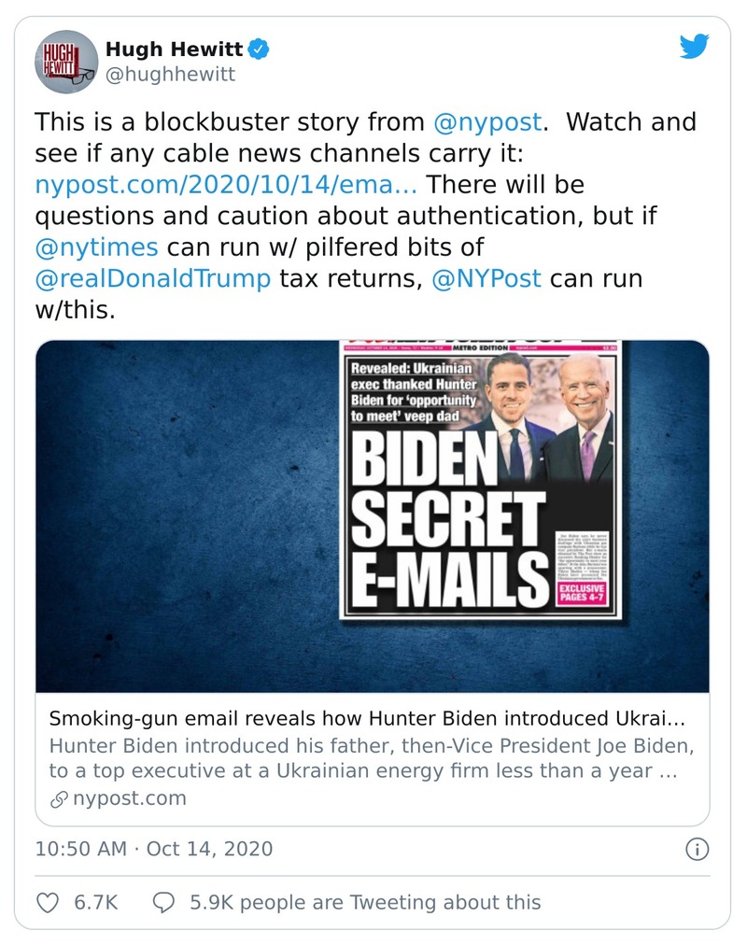Like the tweet with the heart icon
The height and width of the screenshot is (945, 747).
click(x=47, y=901)
